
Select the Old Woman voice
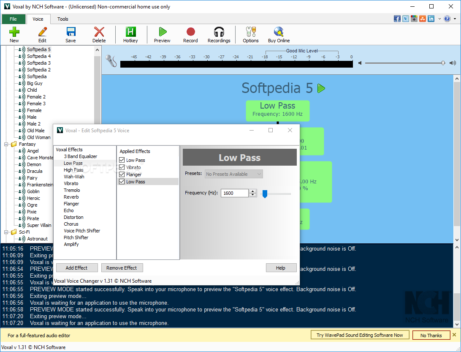click(39, 137)
